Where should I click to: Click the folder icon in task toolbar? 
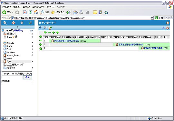[46, 28]
